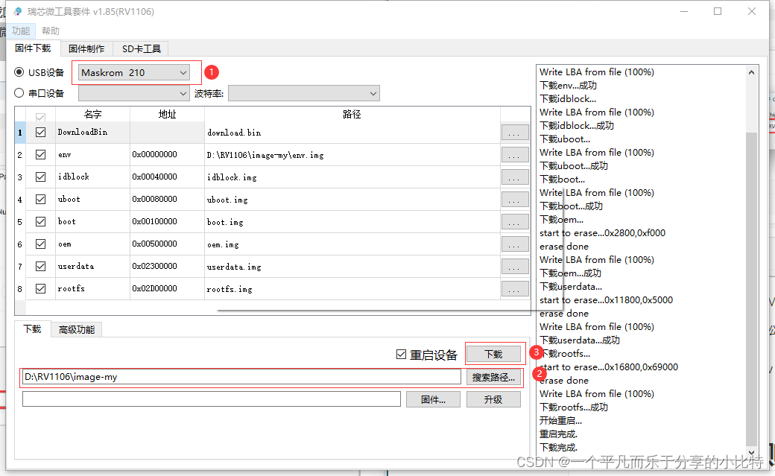Open the 波特率 baud rate dropdown
The height and width of the screenshot is (476, 775).
(303, 93)
